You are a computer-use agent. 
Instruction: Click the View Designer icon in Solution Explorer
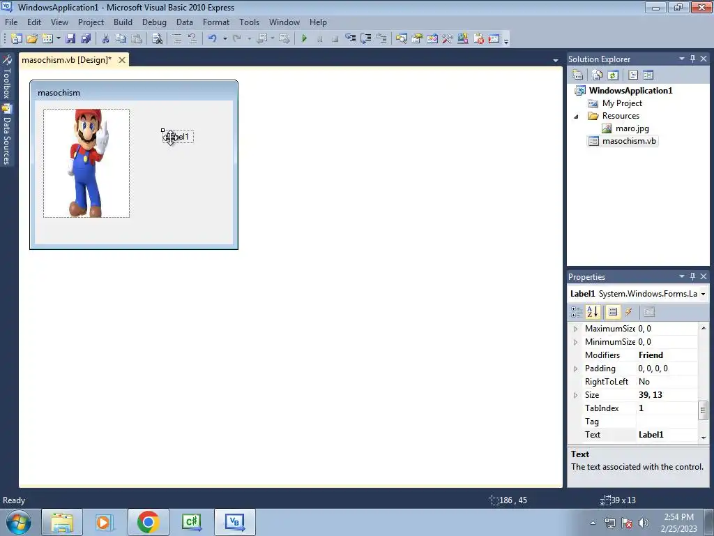tap(648, 75)
